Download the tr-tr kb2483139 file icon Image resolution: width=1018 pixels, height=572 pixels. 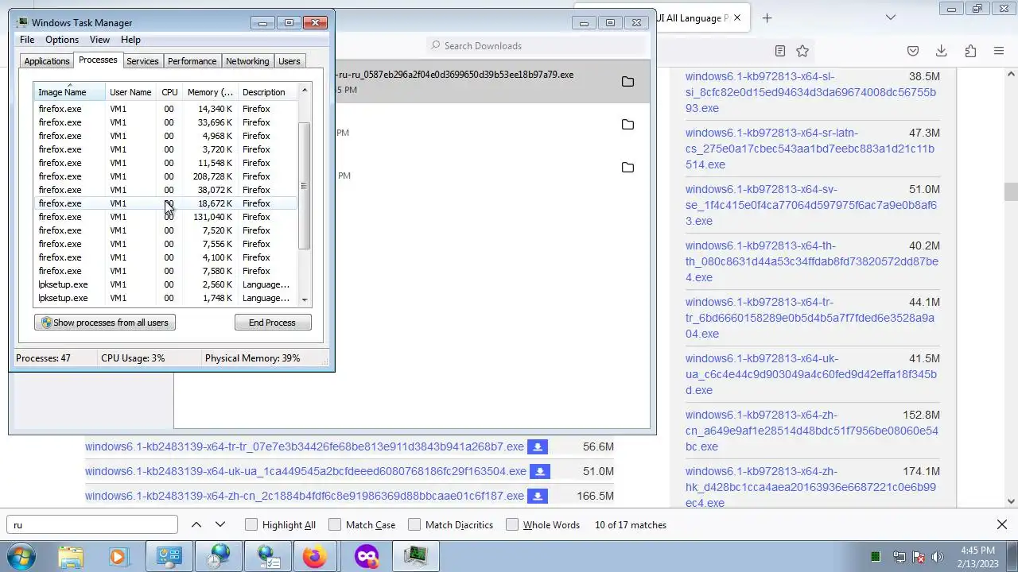coord(538,447)
